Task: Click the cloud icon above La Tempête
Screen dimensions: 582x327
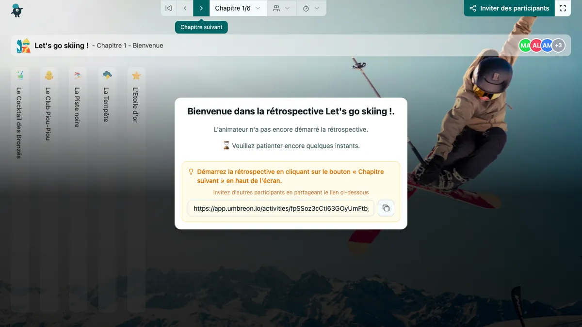Action: [107, 75]
